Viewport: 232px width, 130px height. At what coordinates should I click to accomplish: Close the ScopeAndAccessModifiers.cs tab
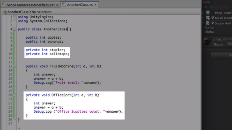pyautogui.click(x=57, y=5)
